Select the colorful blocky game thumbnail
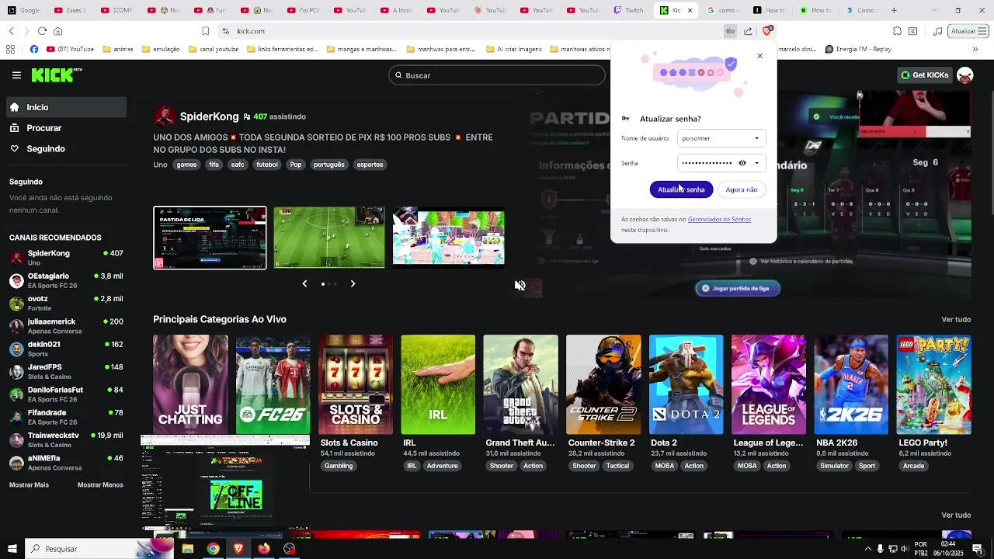 point(449,238)
